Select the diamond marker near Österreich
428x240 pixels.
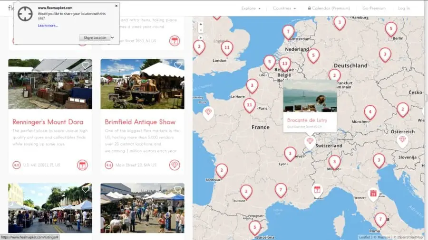(x=402, y=140)
